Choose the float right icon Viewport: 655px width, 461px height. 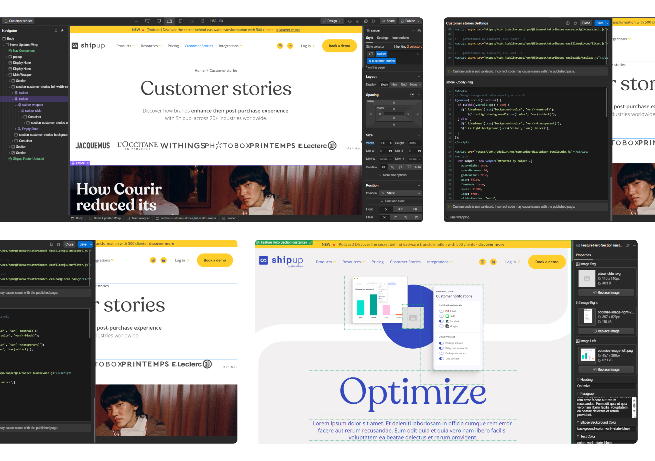[414, 209]
